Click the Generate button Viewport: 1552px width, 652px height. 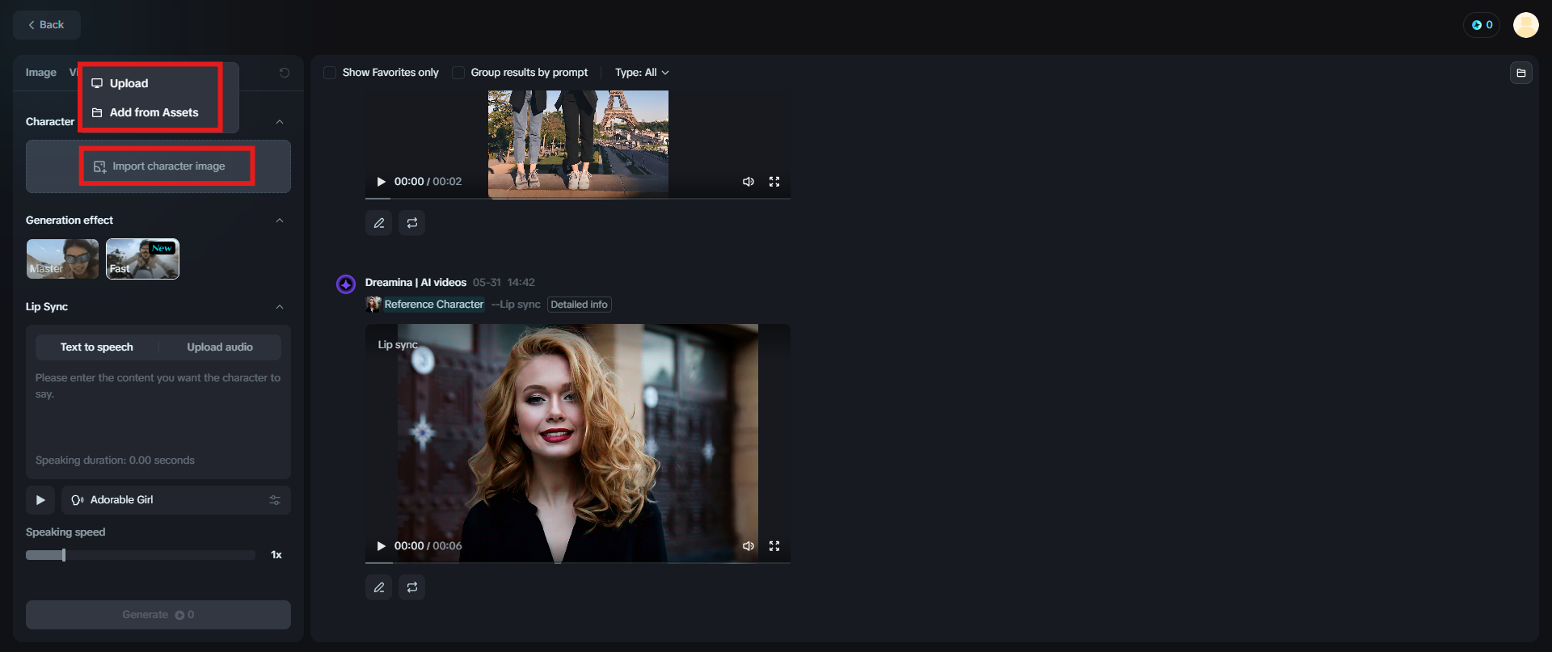coord(158,615)
